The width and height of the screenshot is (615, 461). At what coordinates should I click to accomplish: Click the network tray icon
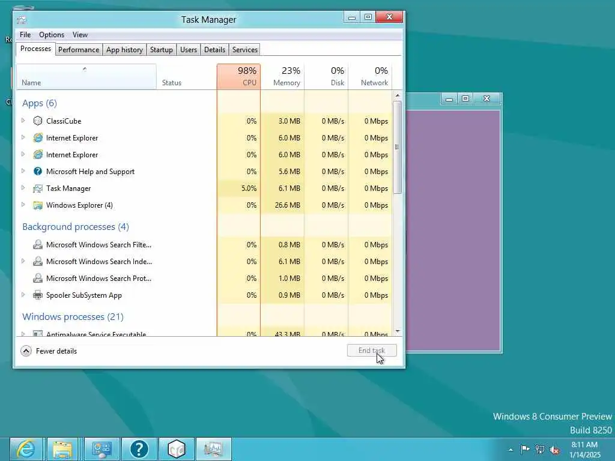pyautogui.click(x=540, y=449)
